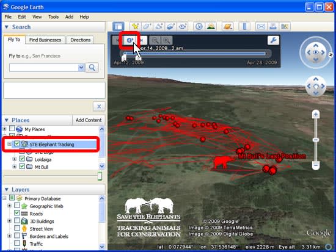This screenshot has width=336, height=252.
Task: Open the View menu
Action: coord(37,16)
